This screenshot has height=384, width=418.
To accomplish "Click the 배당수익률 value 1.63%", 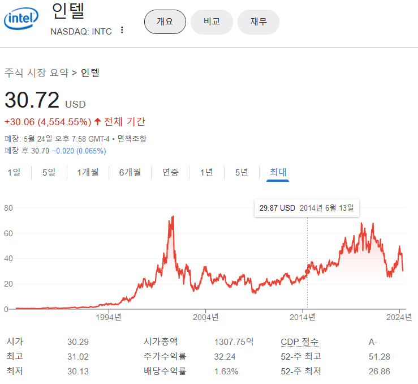I will [226, 372].
